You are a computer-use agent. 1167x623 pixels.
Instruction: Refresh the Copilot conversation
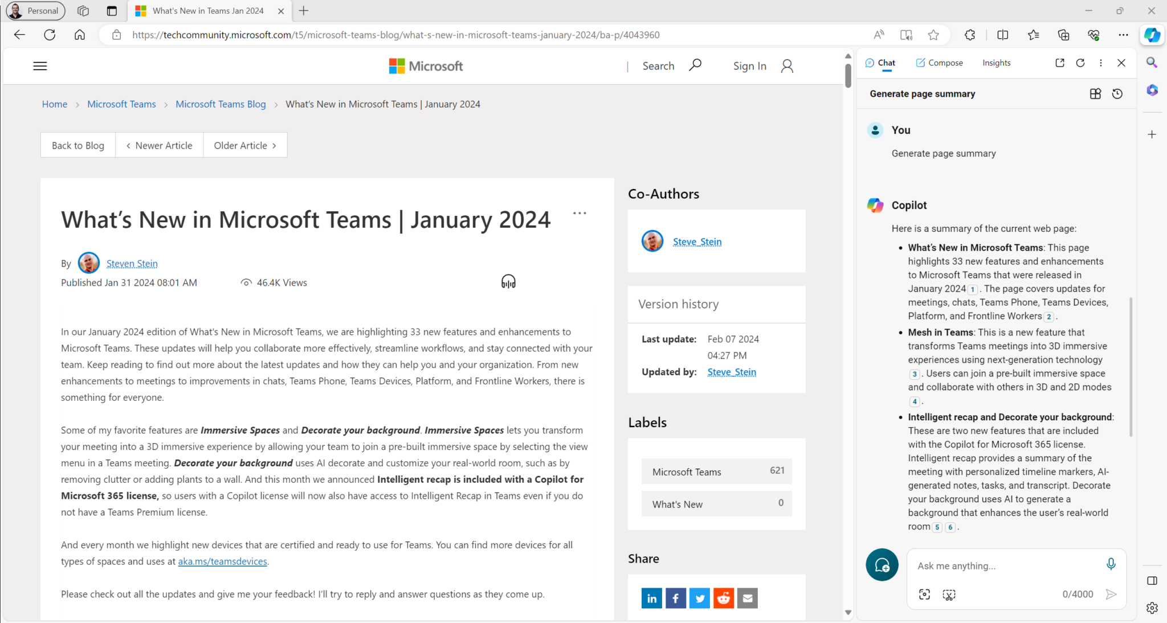point(1080,63)
